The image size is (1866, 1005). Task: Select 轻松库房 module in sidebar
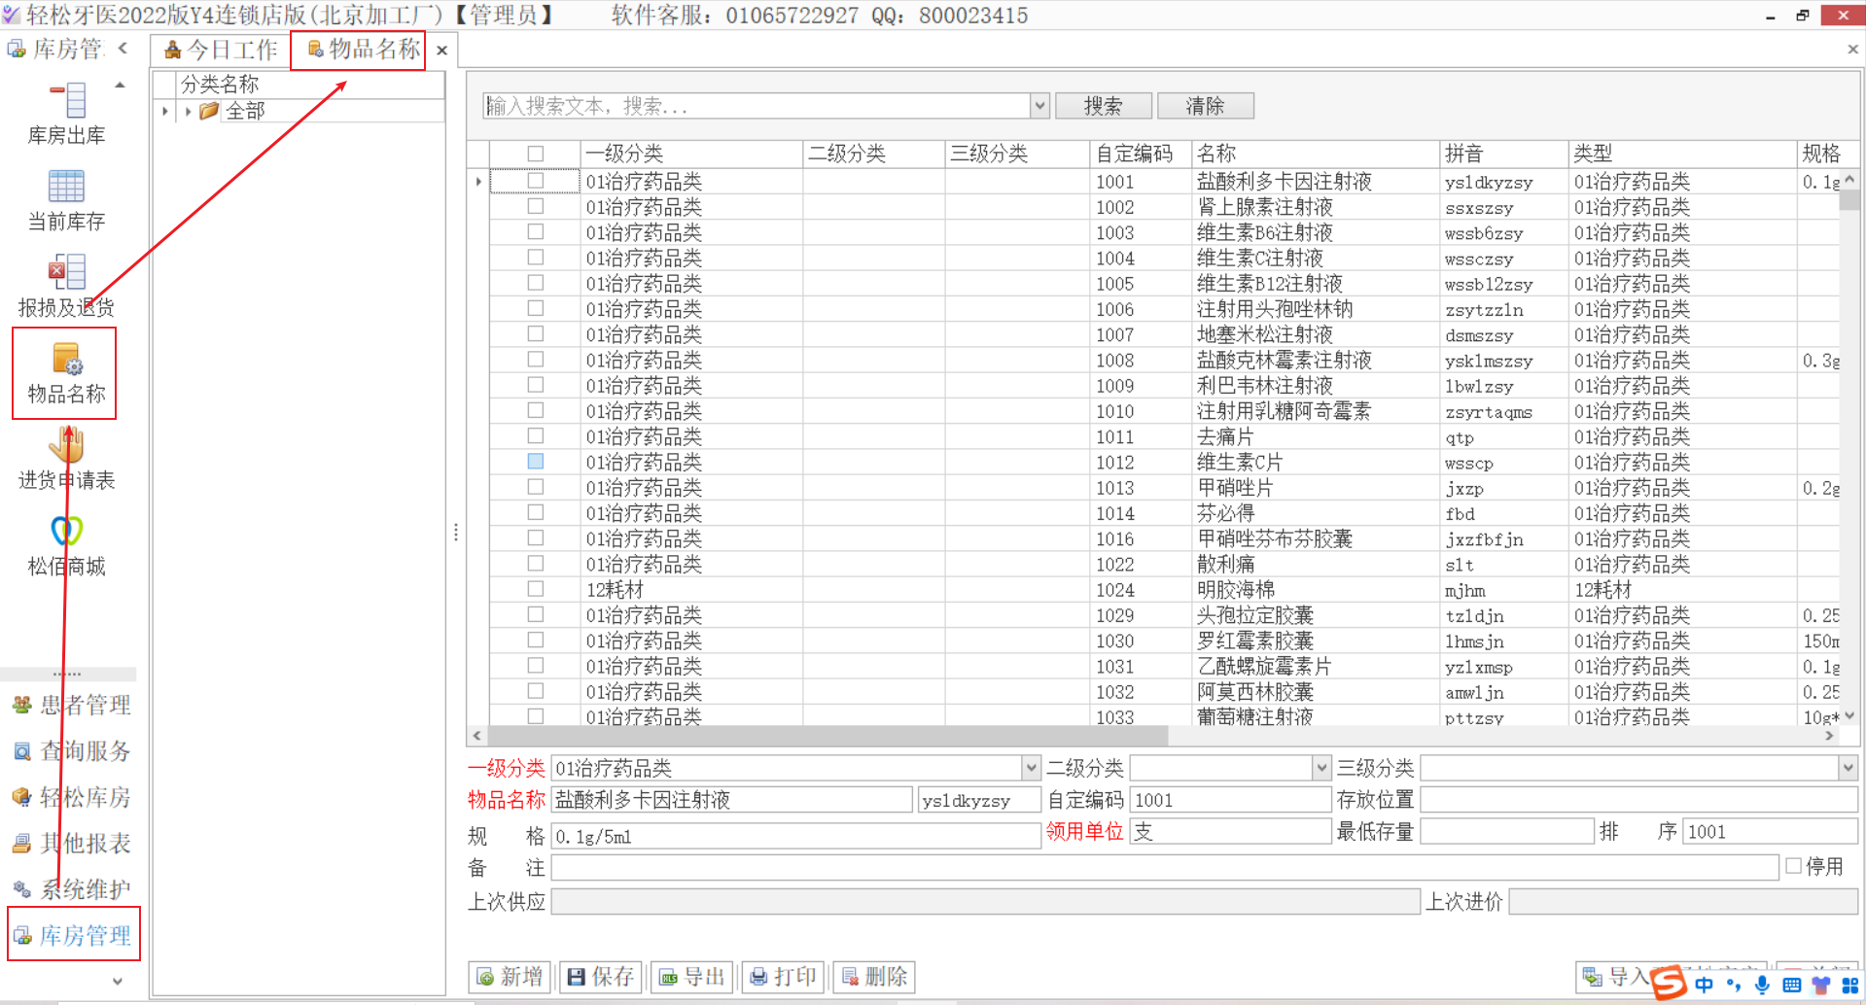pyautogui.click(x=71, y=797)
